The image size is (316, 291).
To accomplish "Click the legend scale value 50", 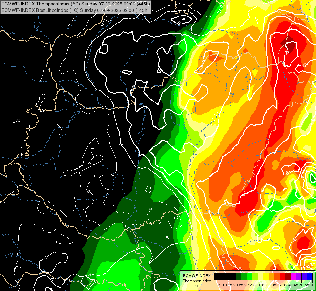I will 301,285.
